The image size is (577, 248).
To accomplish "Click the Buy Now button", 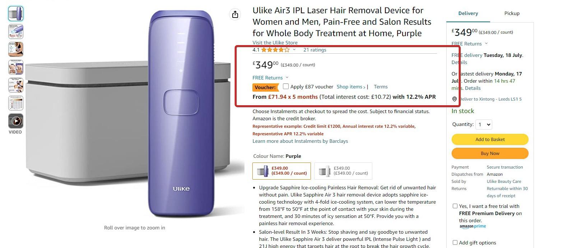I will (x=490, y=153).
